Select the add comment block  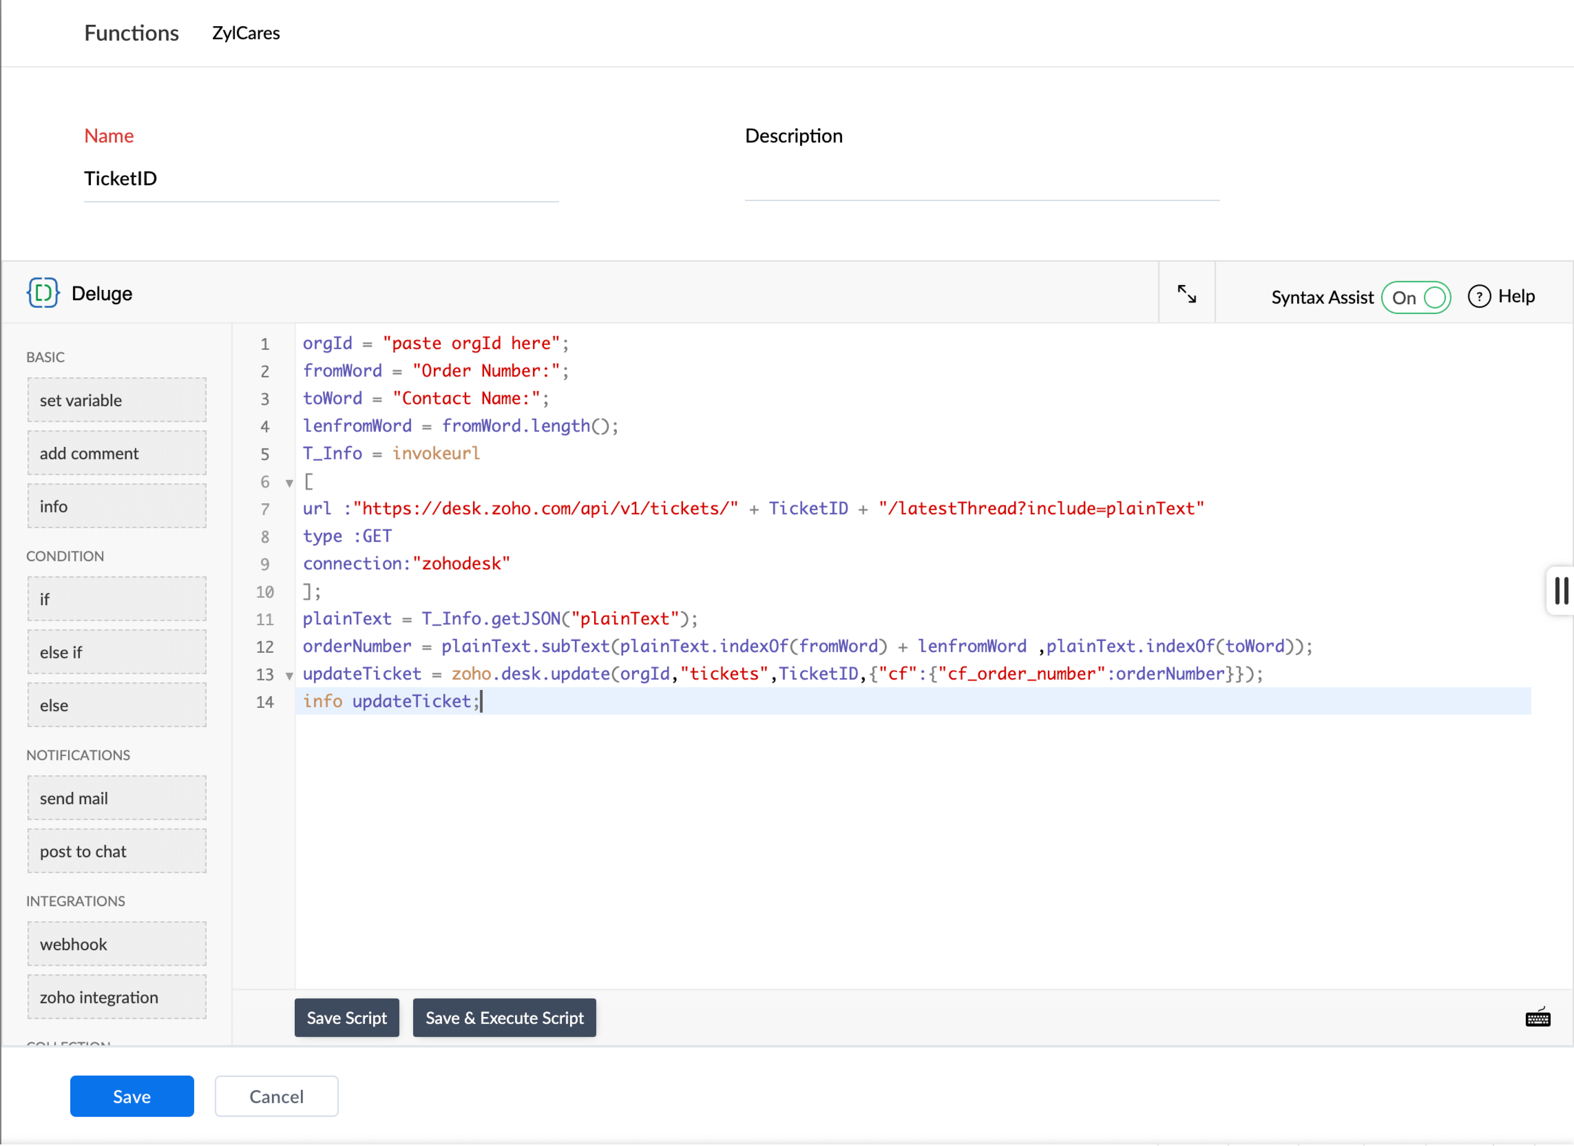[117, 453]
